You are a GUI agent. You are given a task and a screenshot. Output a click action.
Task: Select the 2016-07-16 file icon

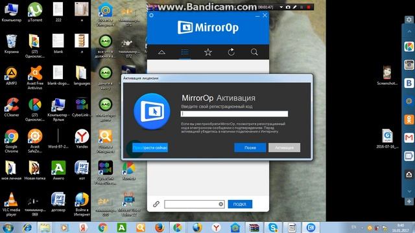click(387, 139)
